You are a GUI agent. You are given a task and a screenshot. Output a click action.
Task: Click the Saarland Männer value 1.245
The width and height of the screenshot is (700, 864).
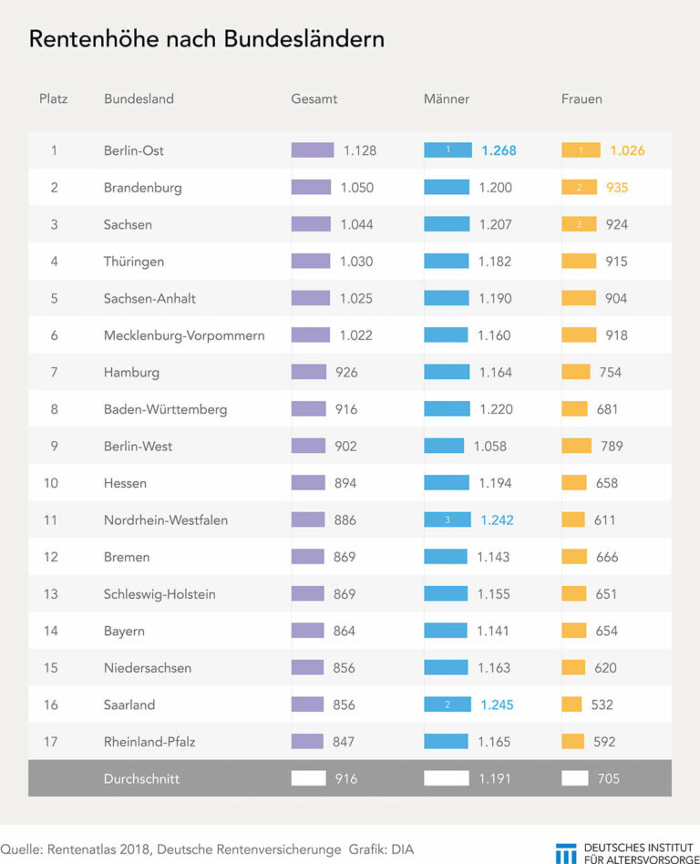pos(497,705)
